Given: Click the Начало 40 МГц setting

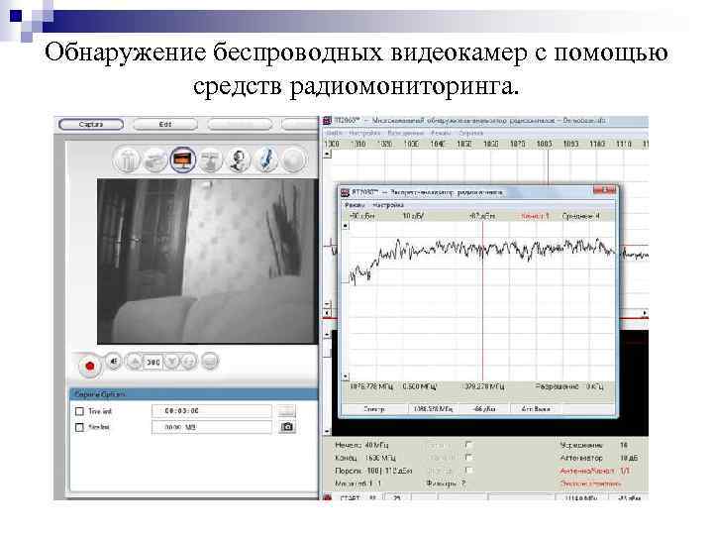Looking at the screenshot, I should pos(361,445).
